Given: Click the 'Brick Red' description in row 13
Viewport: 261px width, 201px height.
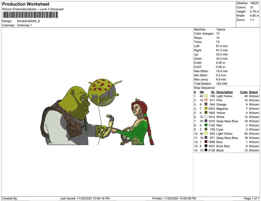Looking at the screenshot, I should coord(223,146).
